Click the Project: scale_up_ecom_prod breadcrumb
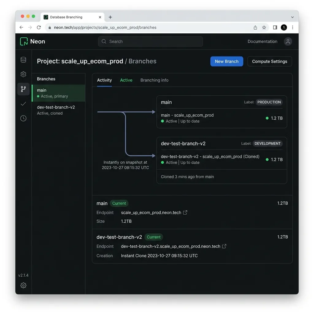314x314 pixels. click(x=80, y=61)
